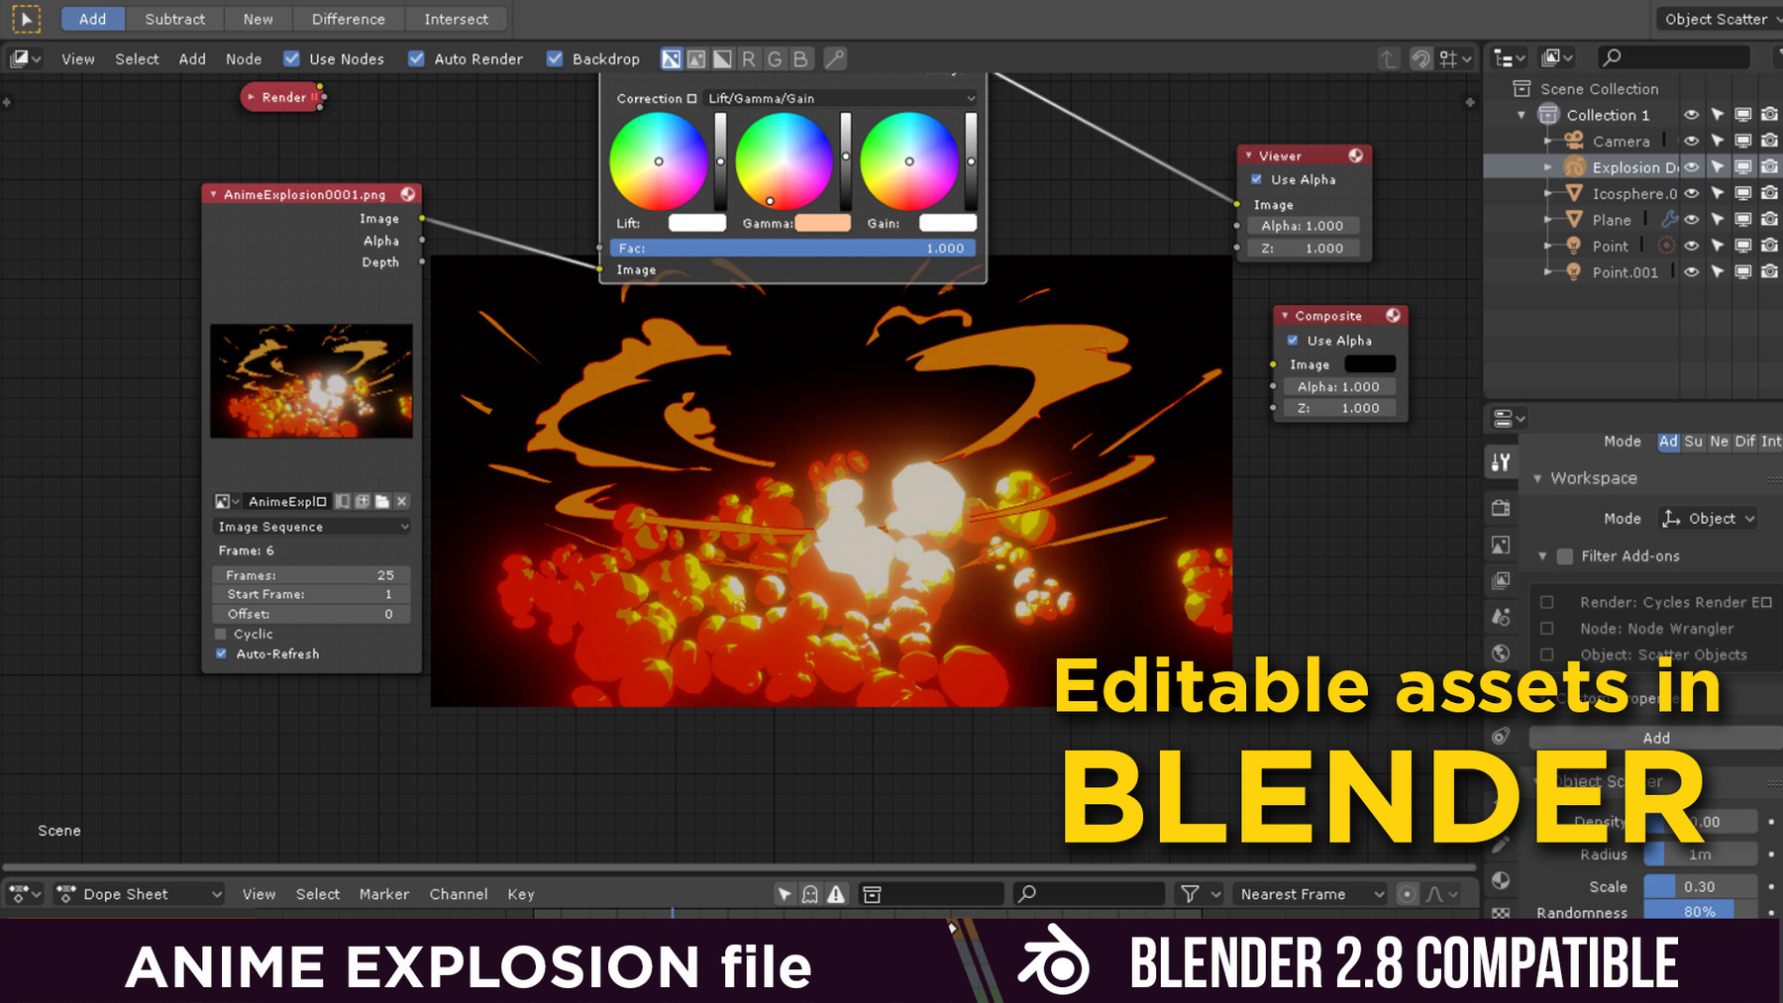Viewport: 1783px width, 1003px height.
Task: Click the backdrop Alpha channel button
Action: tap(722, 58)
